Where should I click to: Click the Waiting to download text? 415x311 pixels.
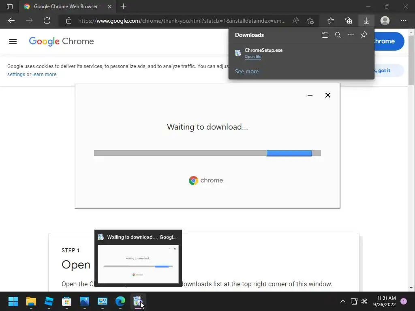(207, 127)
